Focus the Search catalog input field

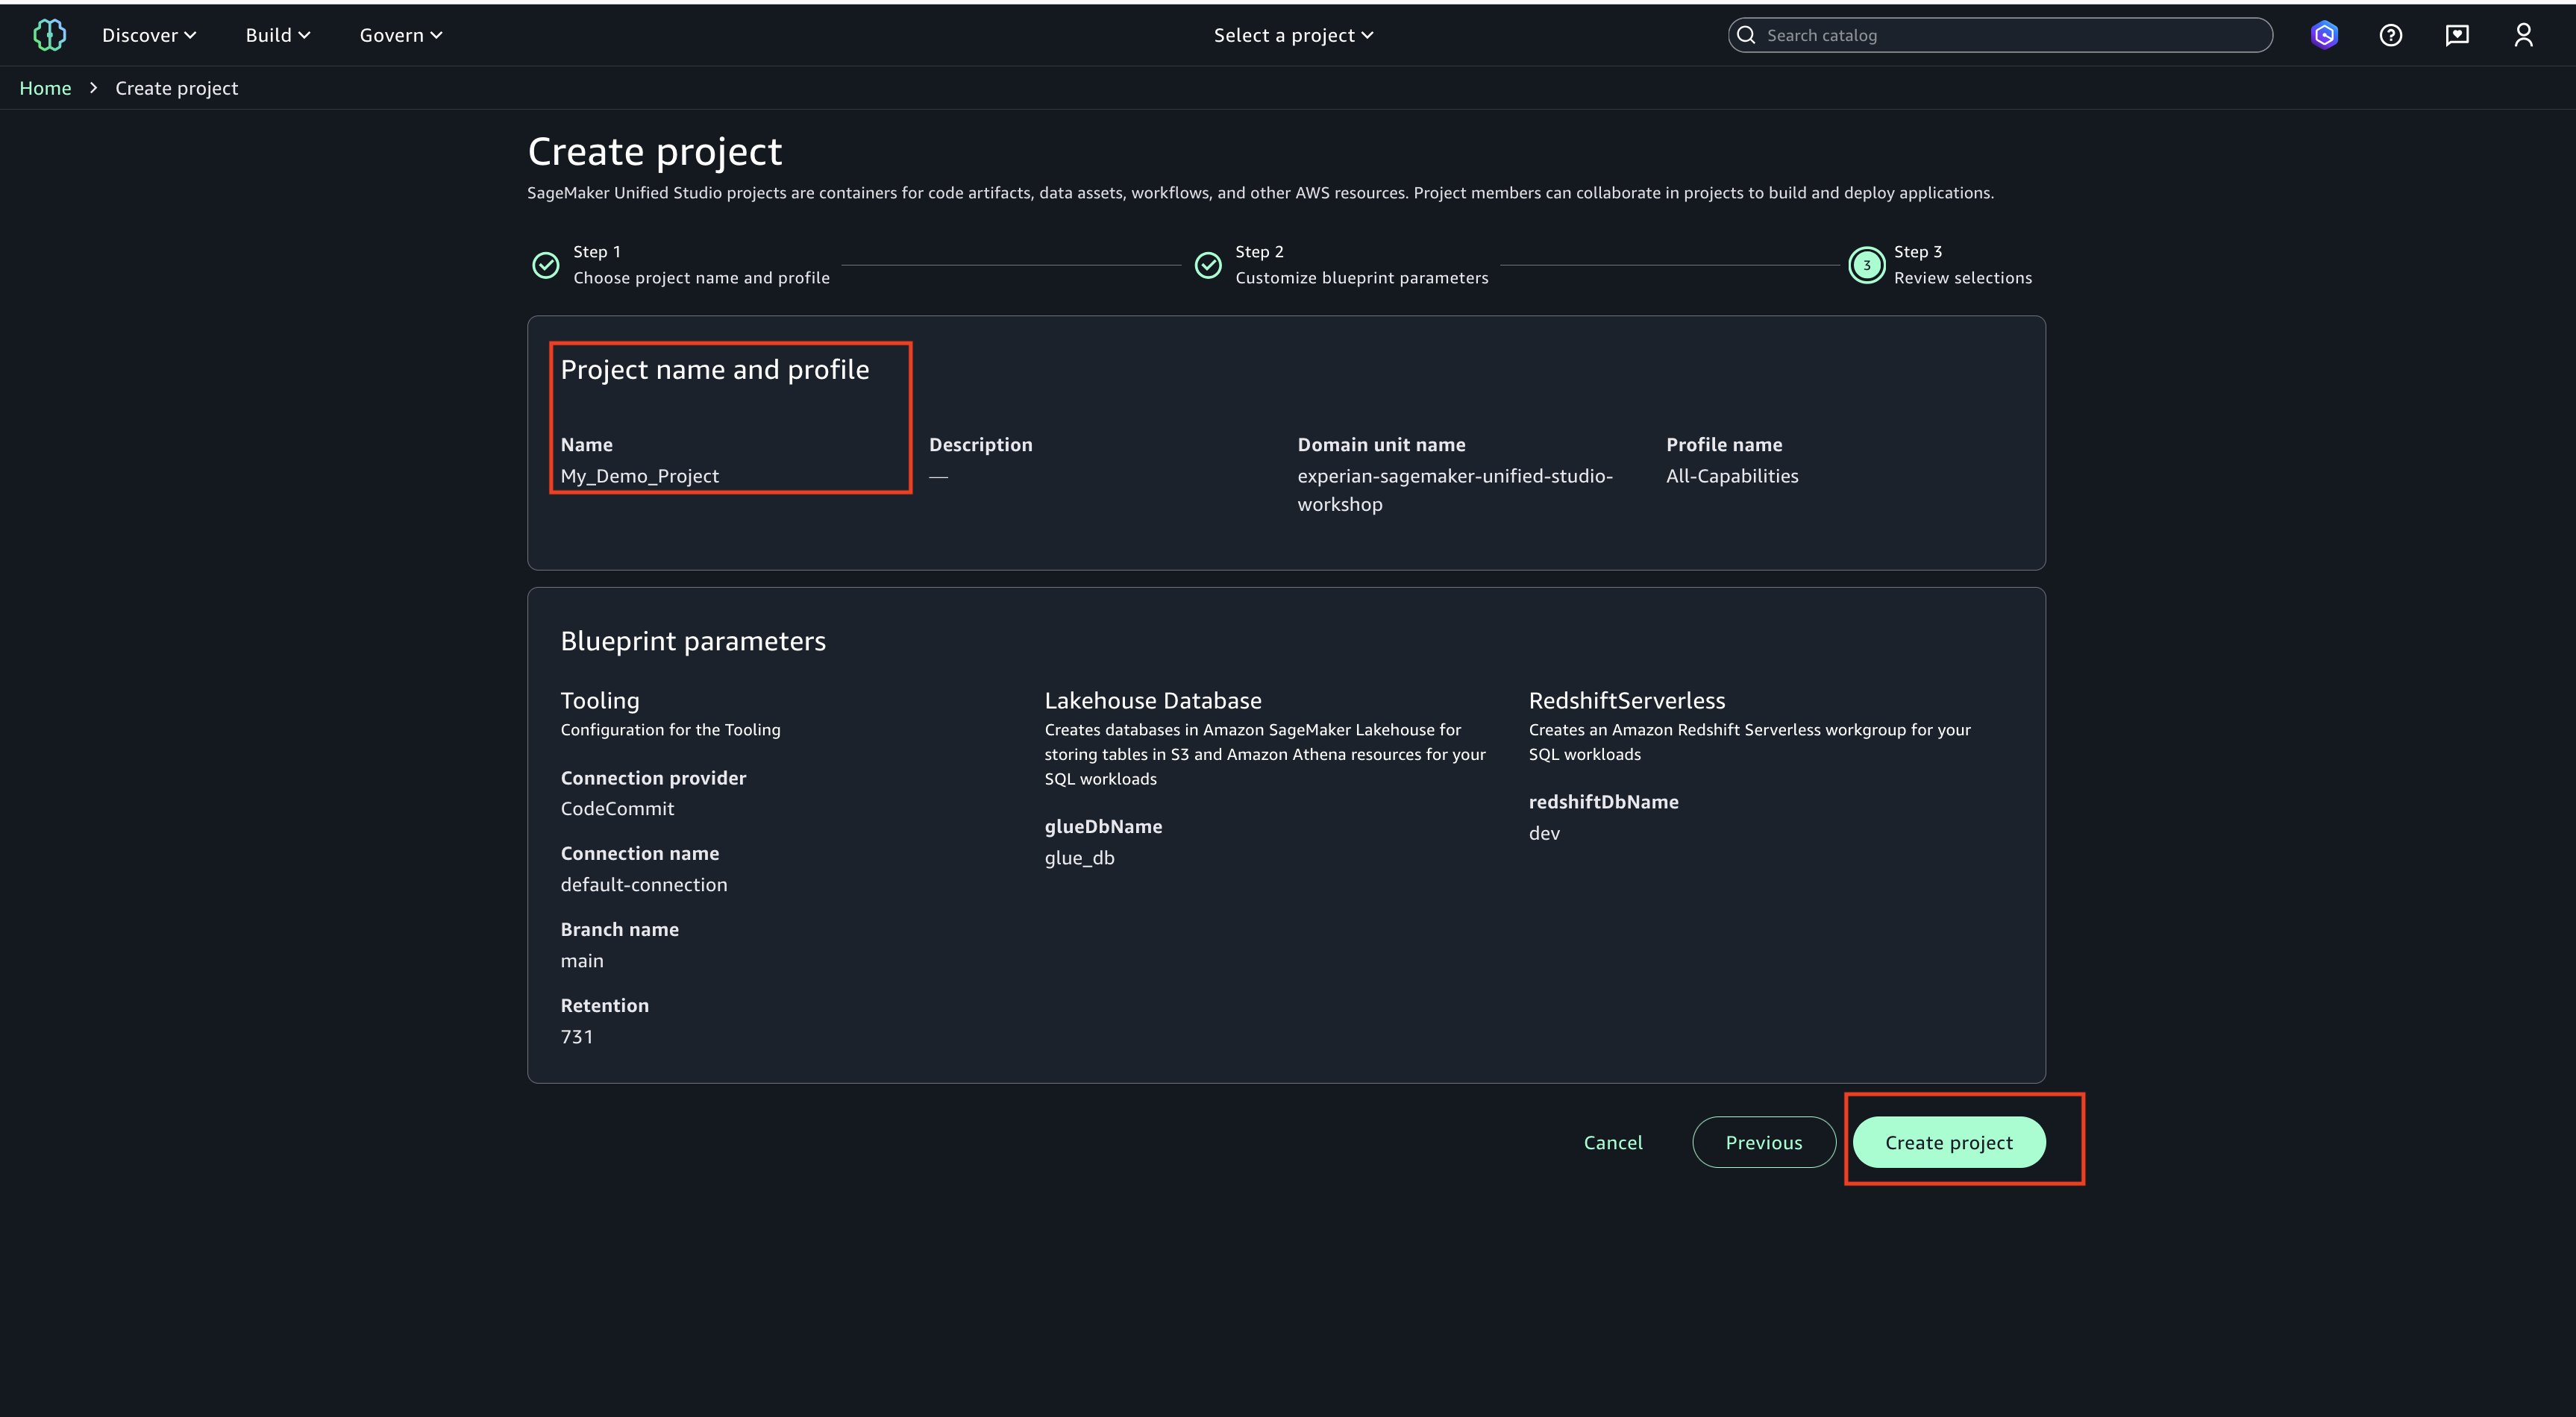pos(2010,35)
